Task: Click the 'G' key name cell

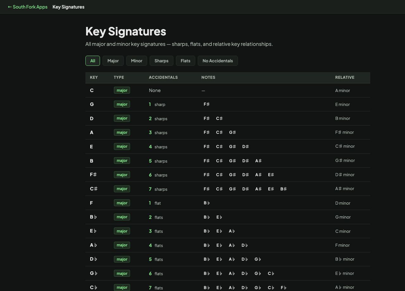Action: click(92, 104)
